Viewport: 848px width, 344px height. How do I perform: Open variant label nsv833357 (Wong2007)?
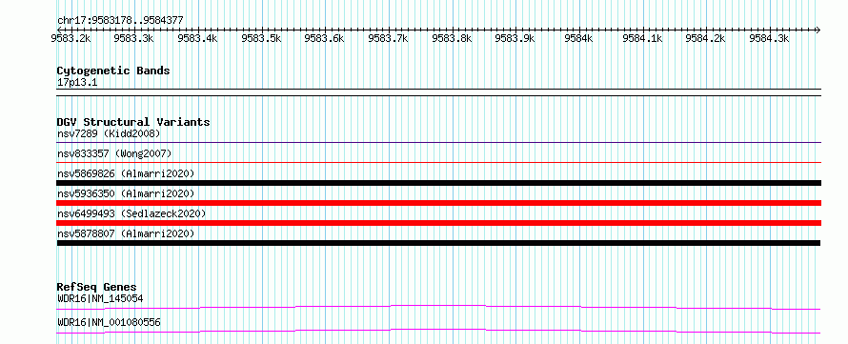[x=114, y=153]
